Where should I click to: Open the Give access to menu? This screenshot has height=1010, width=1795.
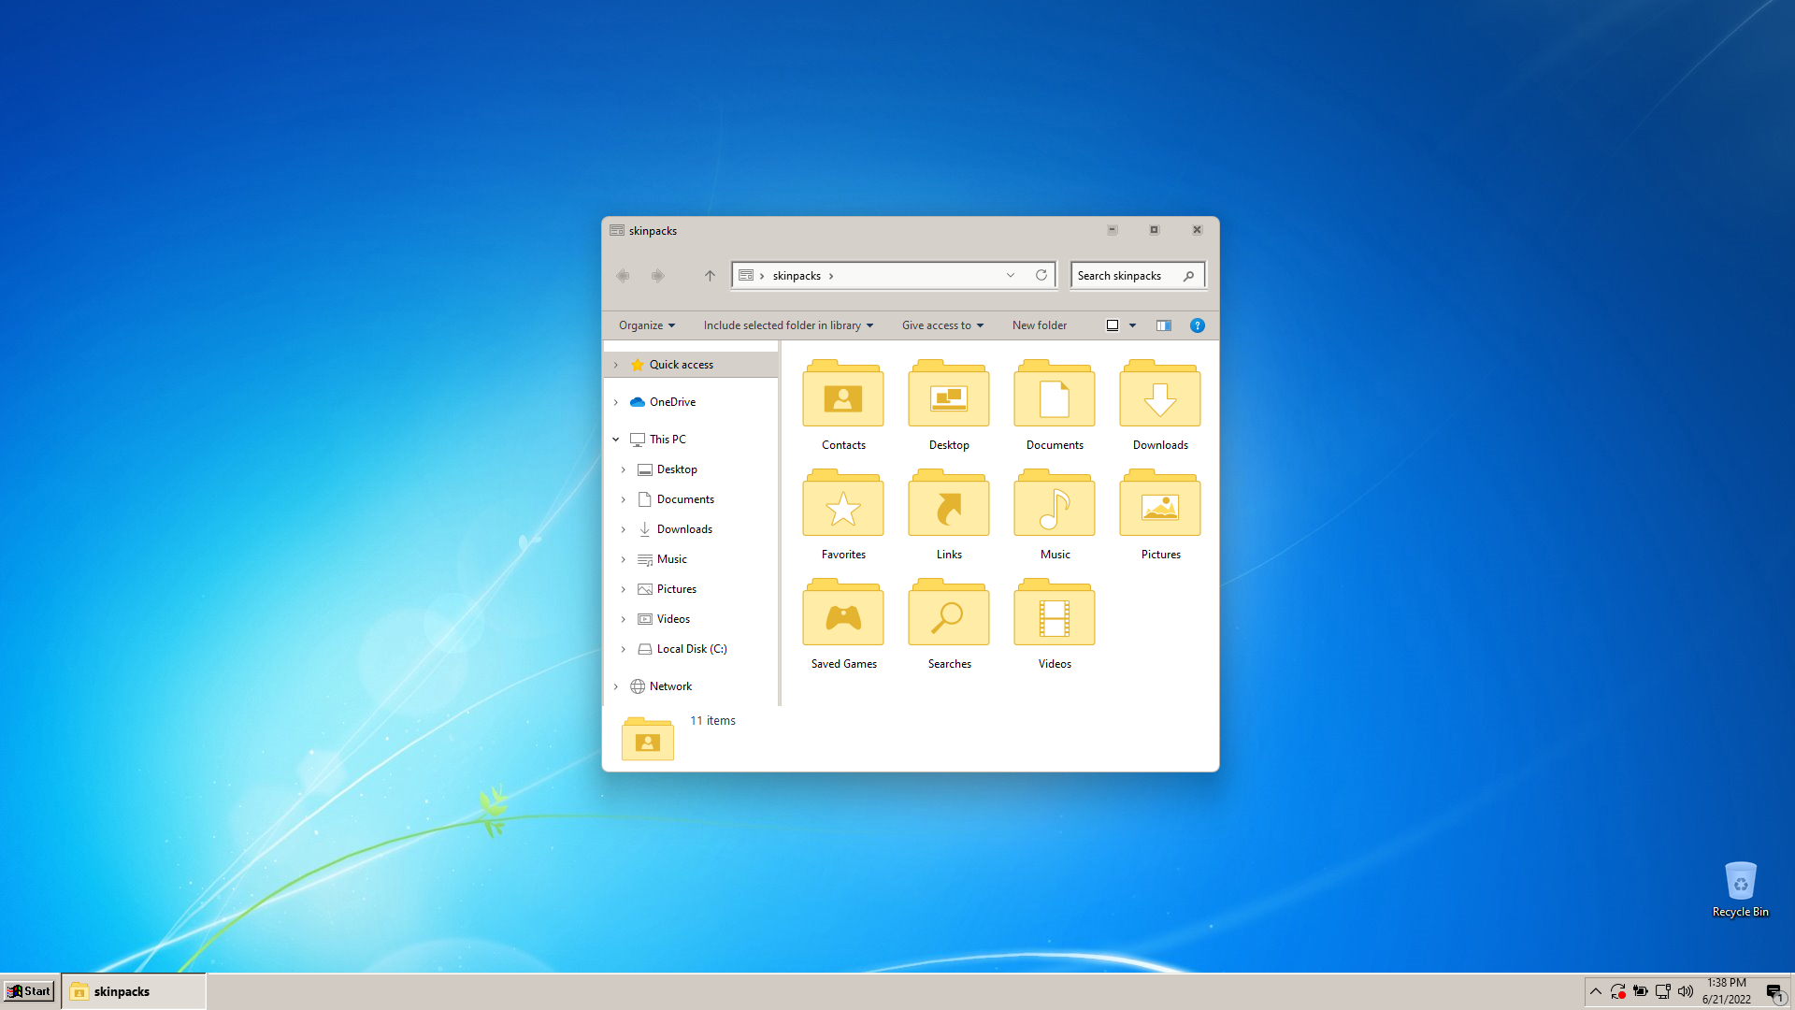(x=941, y=325)
